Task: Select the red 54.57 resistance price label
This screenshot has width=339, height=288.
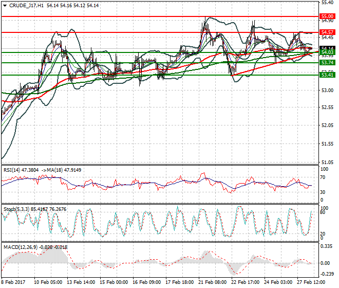Action: pyautogui.click(x=327, y=32)
